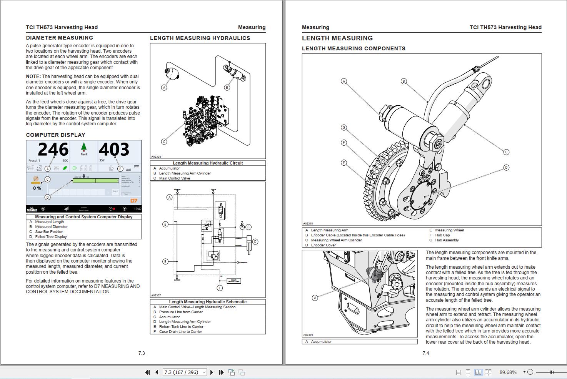The width and height of the screenshot is (567, 379).
Task: Toggle single page with scrolling mode
Action: tap(468, 372)
